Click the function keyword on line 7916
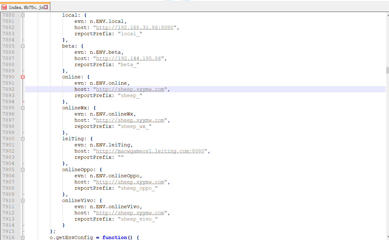The width and height of the screenshot is (389, 240). pyautogui.click(x=115, y=238)
